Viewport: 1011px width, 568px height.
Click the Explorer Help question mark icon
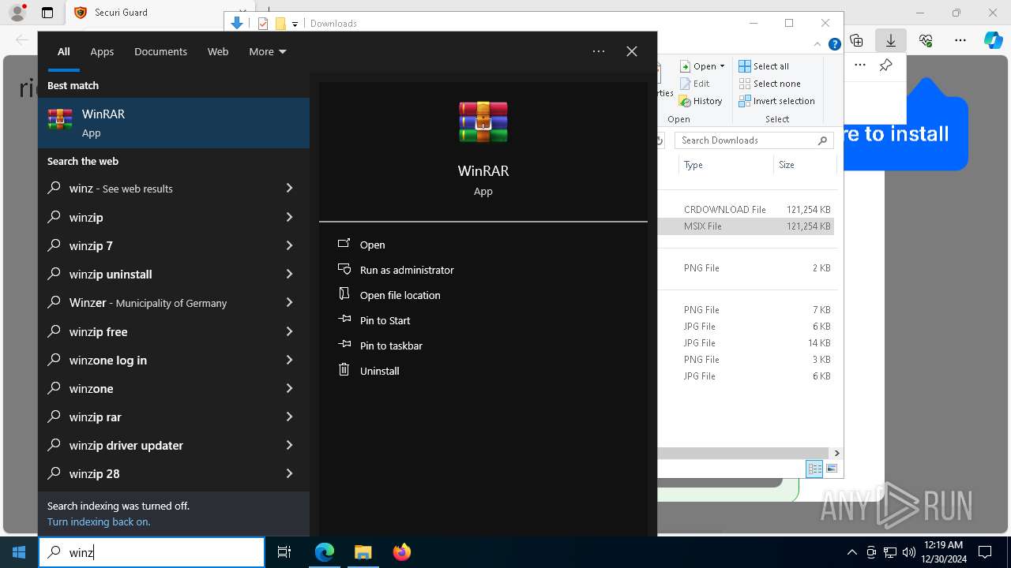(834, 45)
